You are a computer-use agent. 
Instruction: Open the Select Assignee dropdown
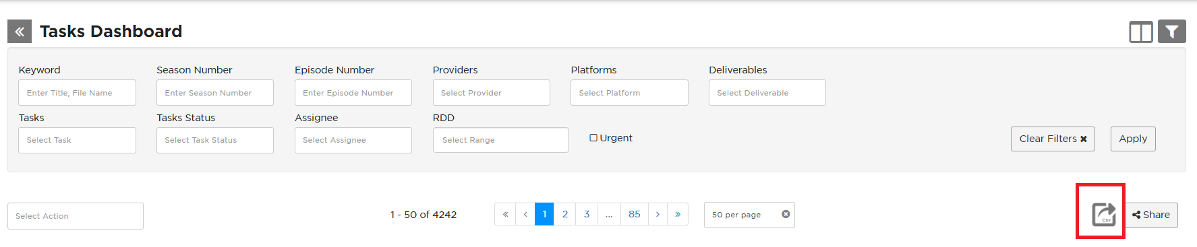click(353, 140)
